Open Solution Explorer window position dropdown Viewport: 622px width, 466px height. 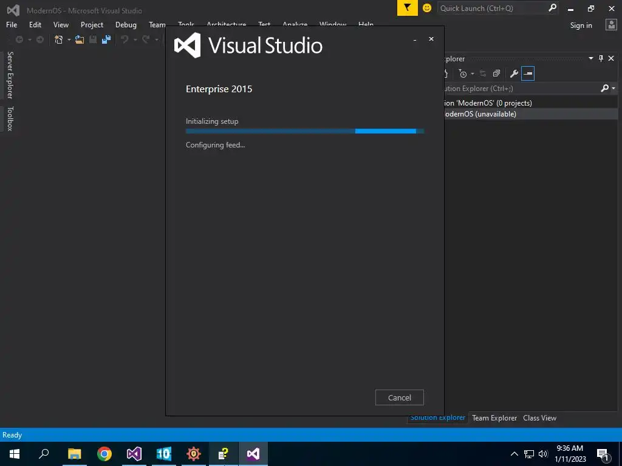pos(590,58)
